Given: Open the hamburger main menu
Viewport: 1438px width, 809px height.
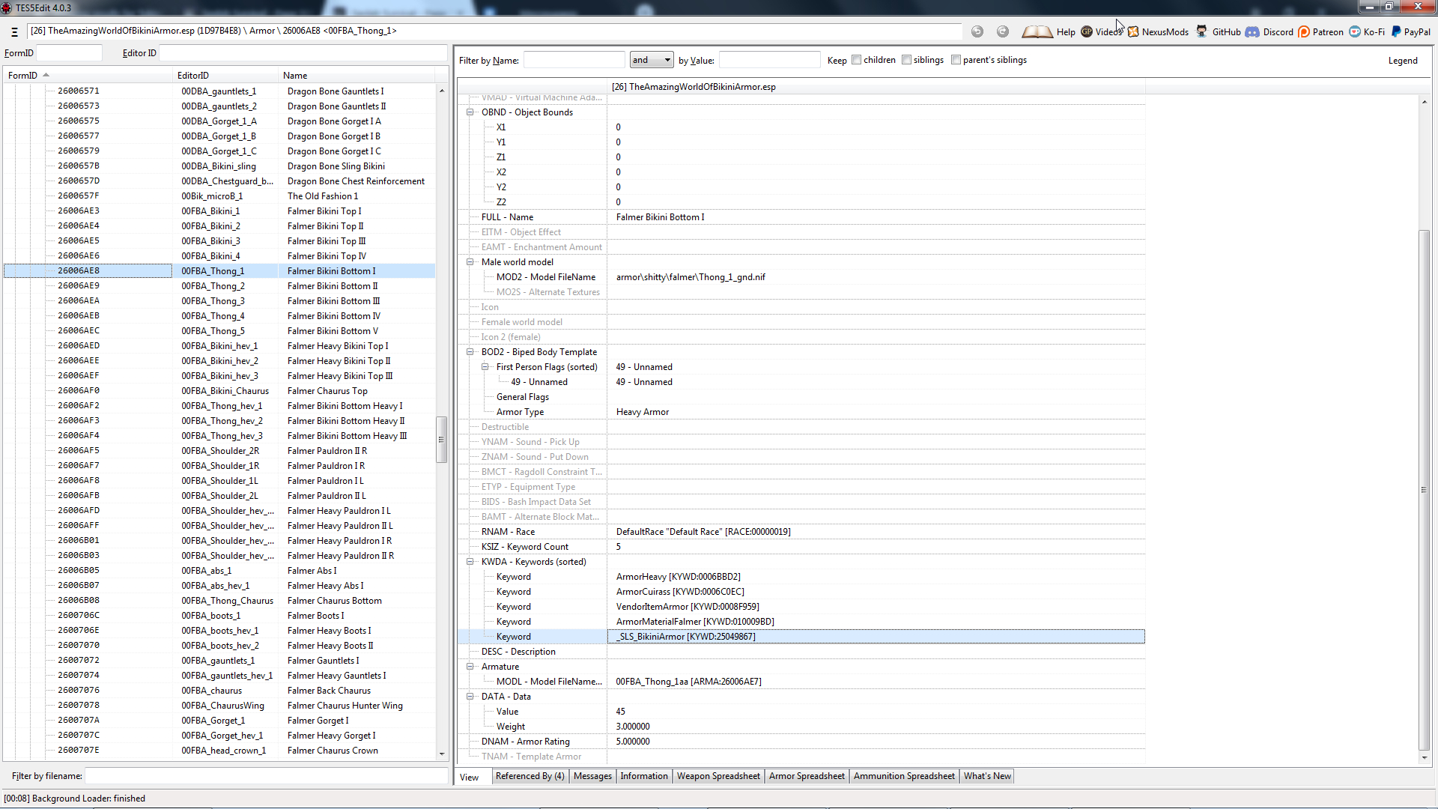Looking at the screenshot, I should 14,31.
